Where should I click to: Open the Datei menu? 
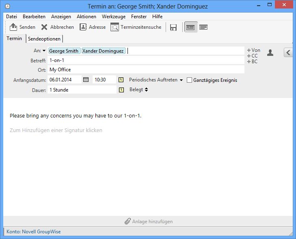click(11, 17)
